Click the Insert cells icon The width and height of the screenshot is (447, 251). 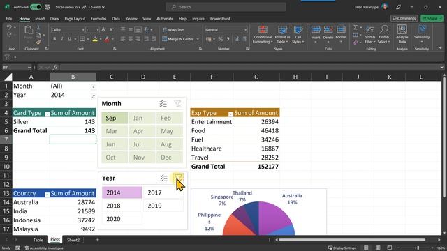[316, 29]
